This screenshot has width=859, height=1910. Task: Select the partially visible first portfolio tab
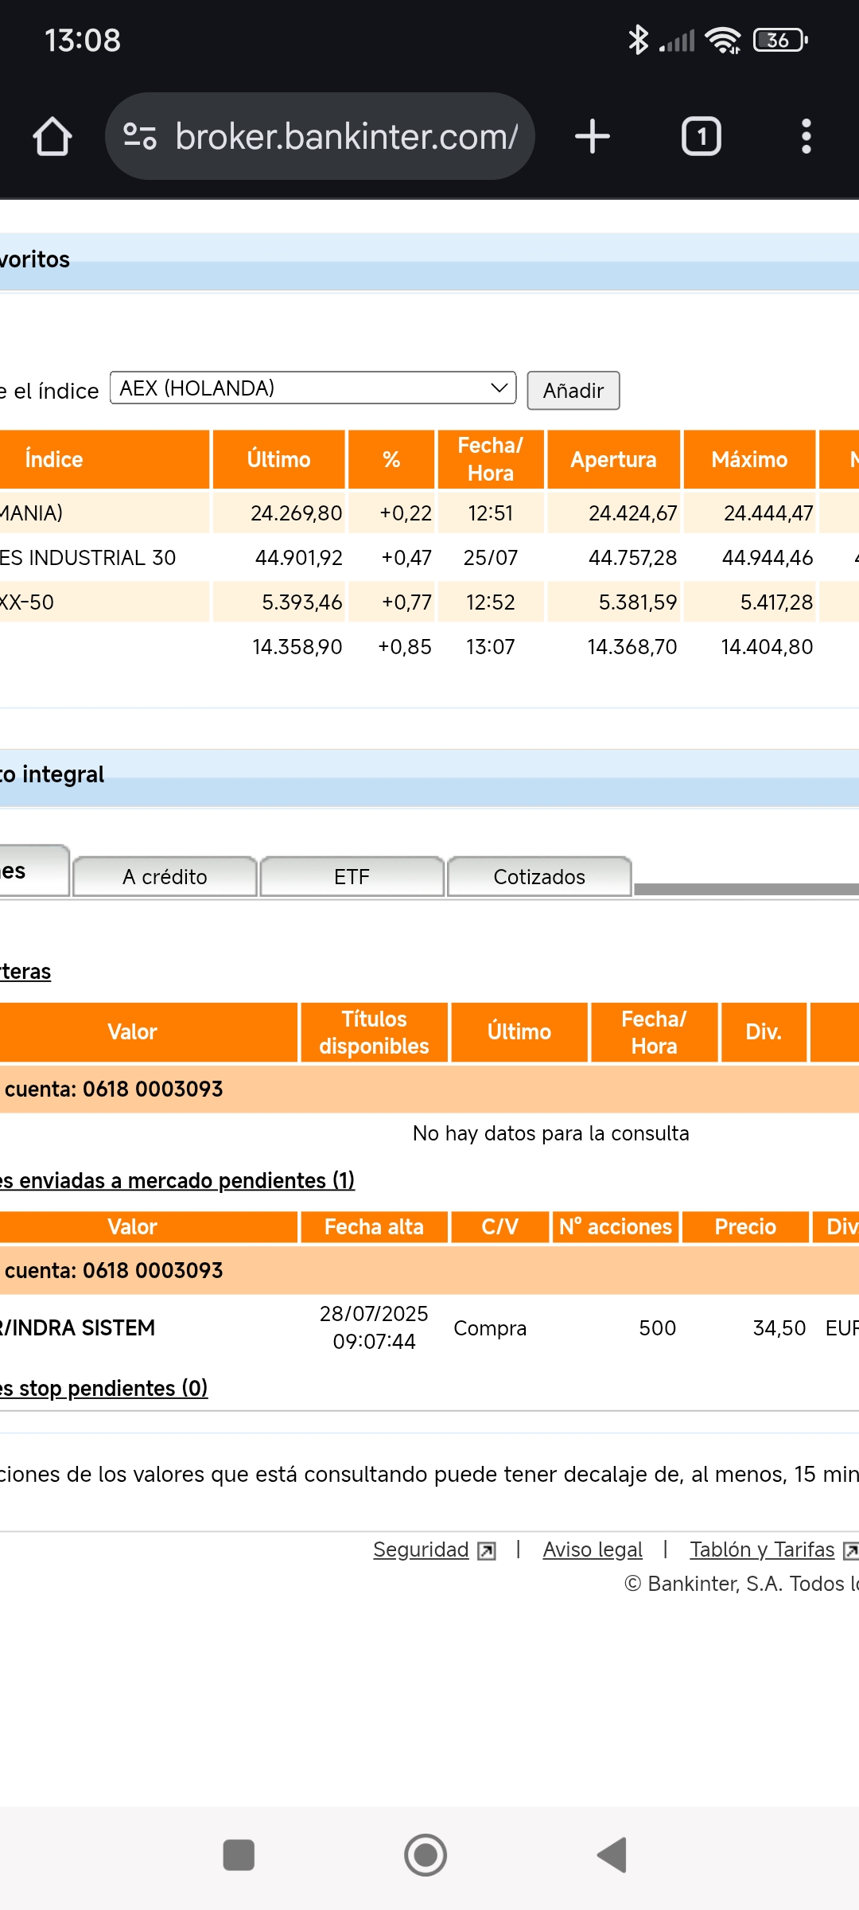click(x=34, y=871)
